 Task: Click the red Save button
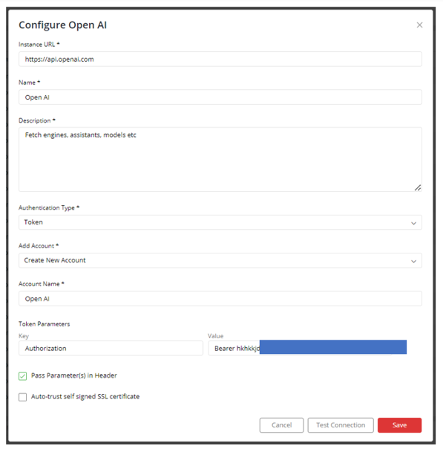click(x=399, y=425)
